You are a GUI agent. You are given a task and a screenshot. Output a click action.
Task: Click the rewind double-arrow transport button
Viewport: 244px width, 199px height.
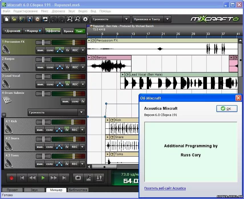click(32, 178)
